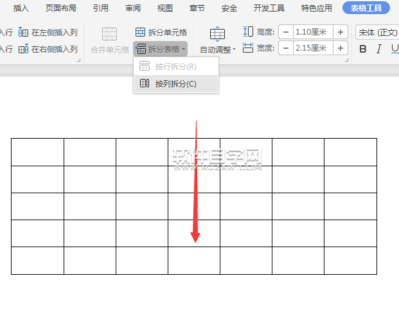The width and height of the screenshot is (399, 321).
Task: Expand the 自动调整 dropdown
Action: (234, 49)
